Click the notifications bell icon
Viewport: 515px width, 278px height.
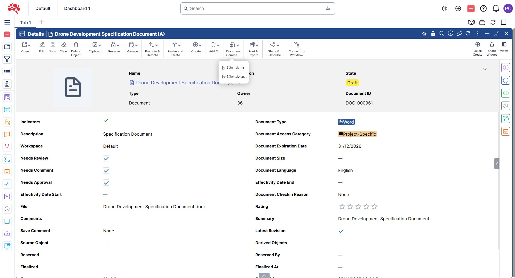tap(496, 9)
